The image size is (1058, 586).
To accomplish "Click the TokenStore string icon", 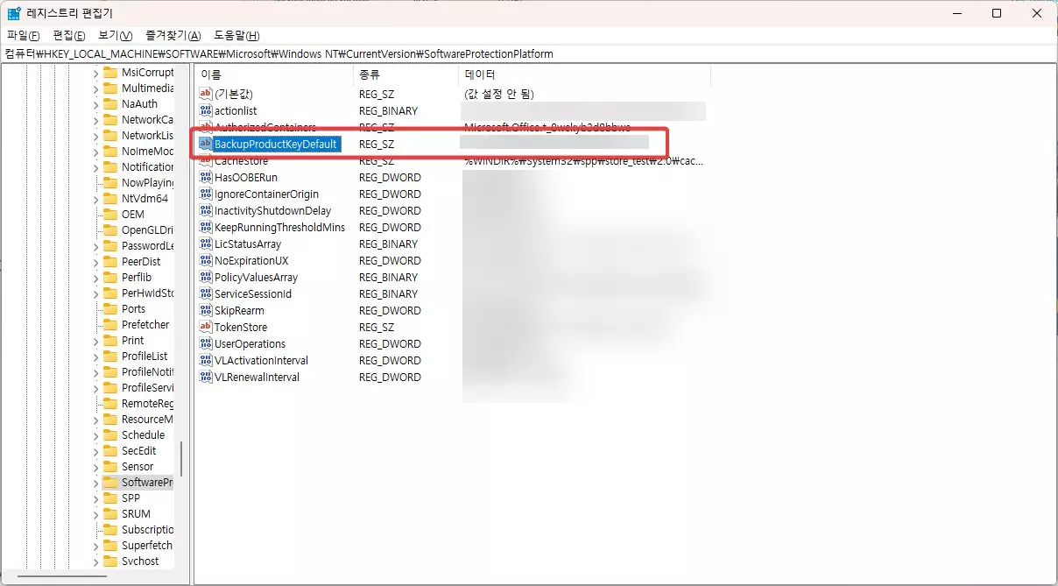I will (206, 327).
